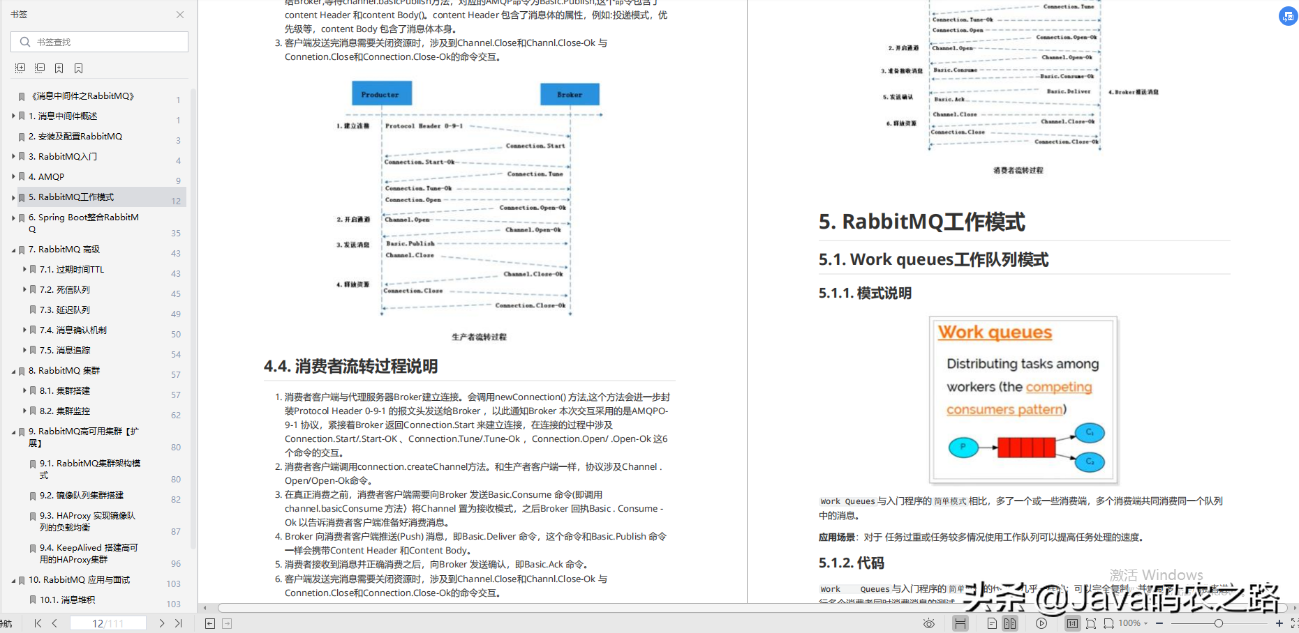1299x633 pixels.
Task: Click the fit width icon
Action: (1108, 623)
